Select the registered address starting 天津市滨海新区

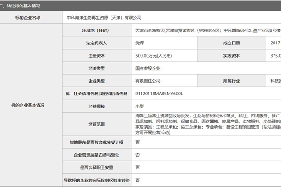click(x=206, y=30)
